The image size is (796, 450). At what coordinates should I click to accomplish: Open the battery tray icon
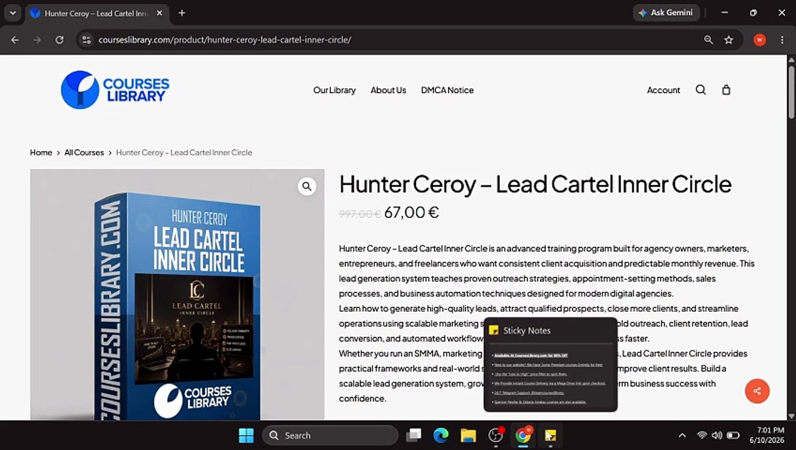pyautogui.click(x=733, y=436)
